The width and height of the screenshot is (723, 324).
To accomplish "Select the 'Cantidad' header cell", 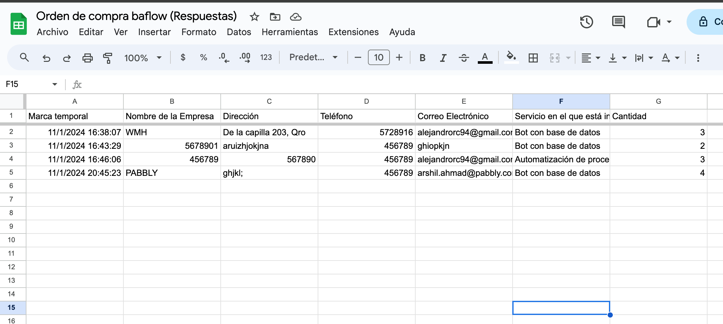I will tap(659, 116).
